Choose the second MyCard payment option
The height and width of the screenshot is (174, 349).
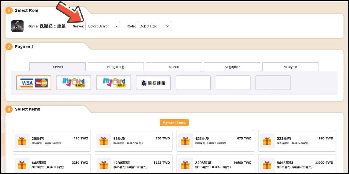click(x=113, y=83)
